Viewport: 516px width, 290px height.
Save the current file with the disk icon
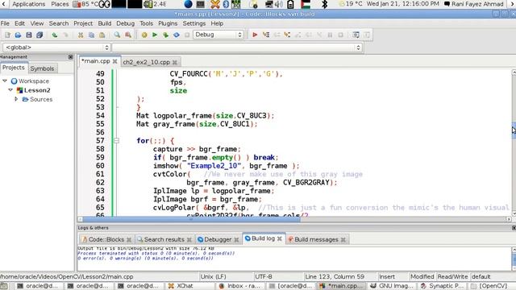(x=29, y=35)
